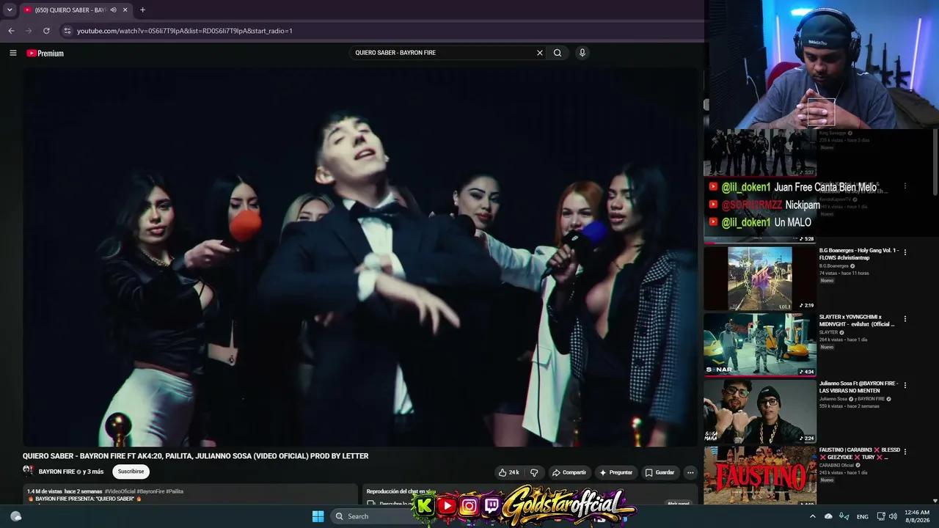Open the YouTube hamburger guide menu
Screen dimensions: 939x528
point(12,53)
